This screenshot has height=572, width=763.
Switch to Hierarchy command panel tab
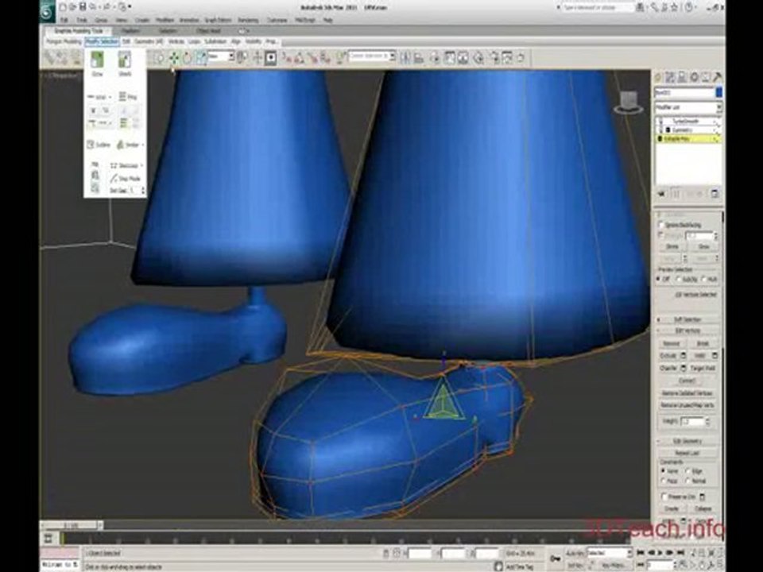682,77
